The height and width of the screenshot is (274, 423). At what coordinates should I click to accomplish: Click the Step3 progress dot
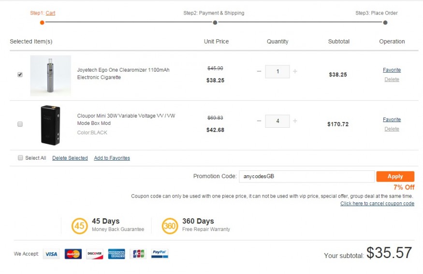click(385, 22)
